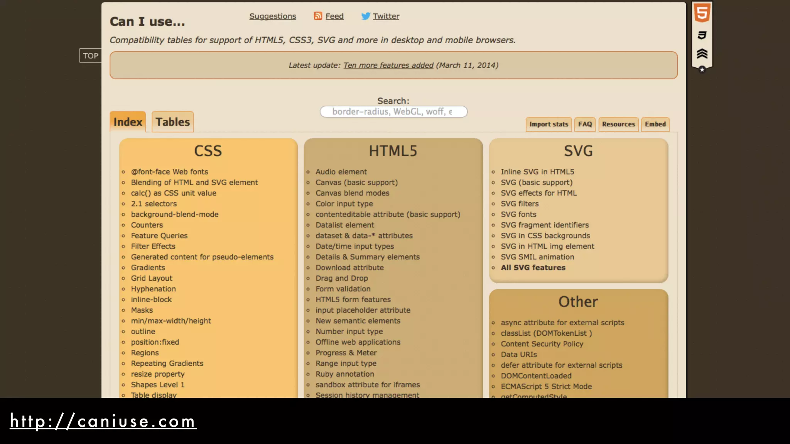Open 'sandbox attribute for iframes' entry
This screenshot has width=790, height=444.
368,385
